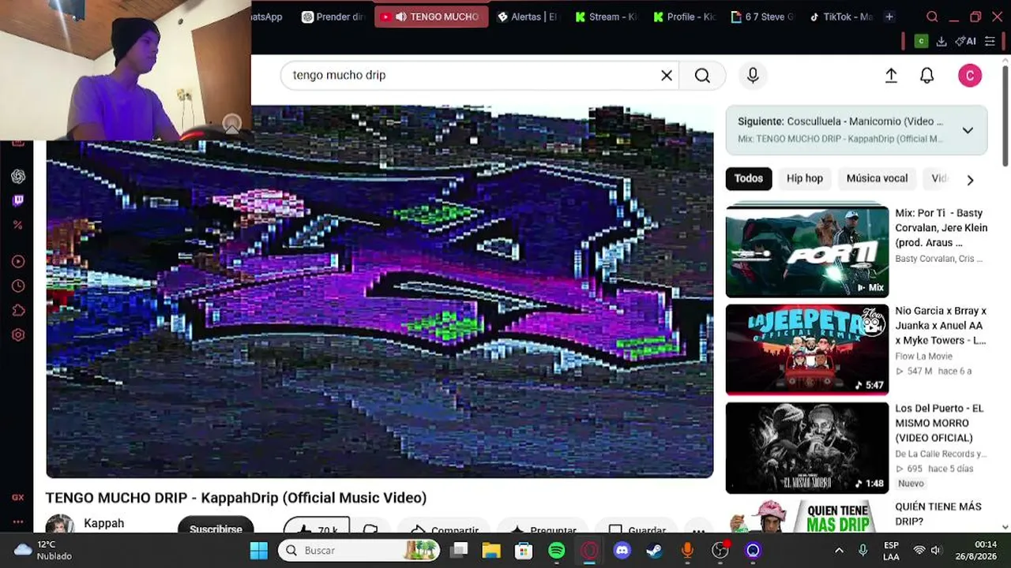Click the magnifier search button
Image resolution: width=1011 pixels, height=568 pixels.
click(702, 75)
